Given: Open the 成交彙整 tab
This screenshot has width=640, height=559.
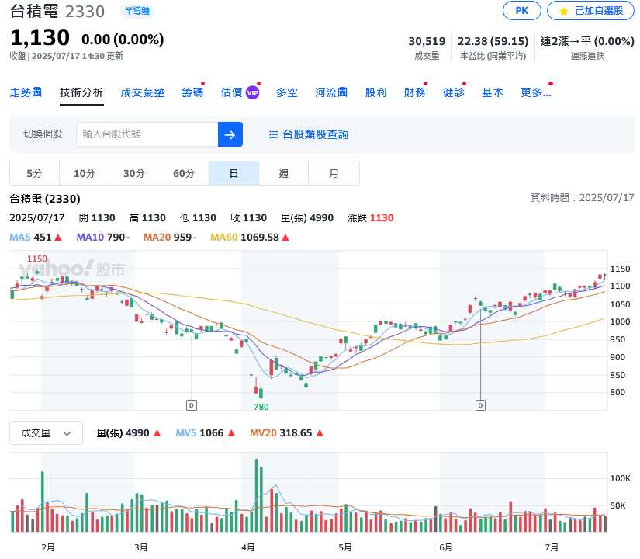Looking at the screenshot, I should point(143,92).
